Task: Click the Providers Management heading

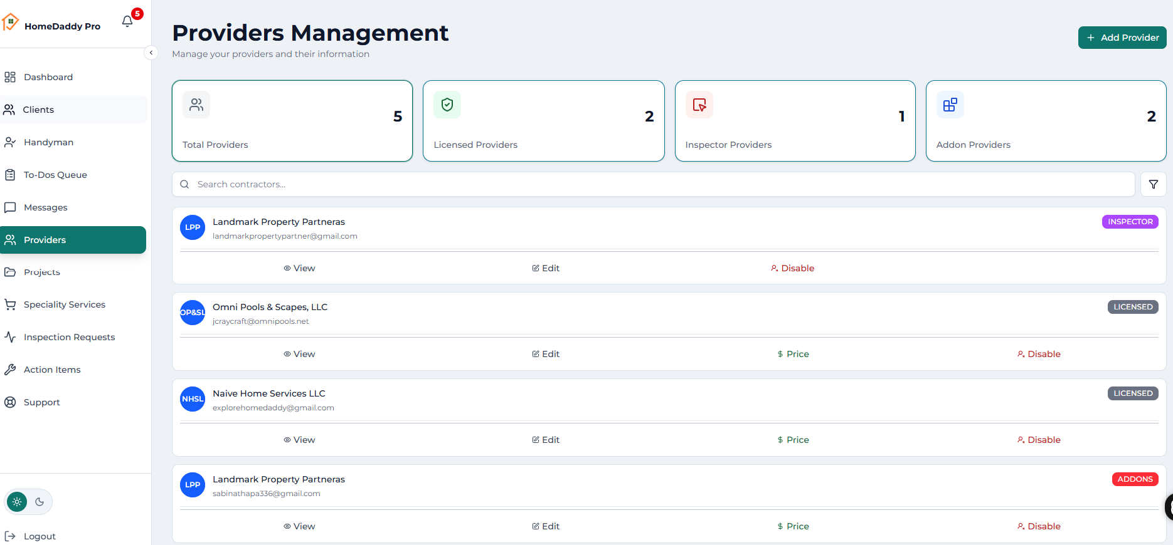Action: [310, 33]
